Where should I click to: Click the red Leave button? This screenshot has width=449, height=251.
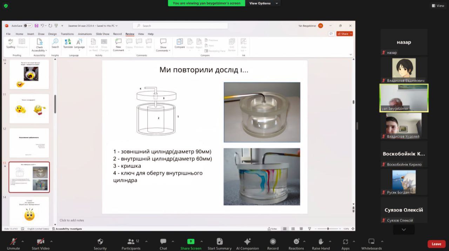[x=436, y=244]
